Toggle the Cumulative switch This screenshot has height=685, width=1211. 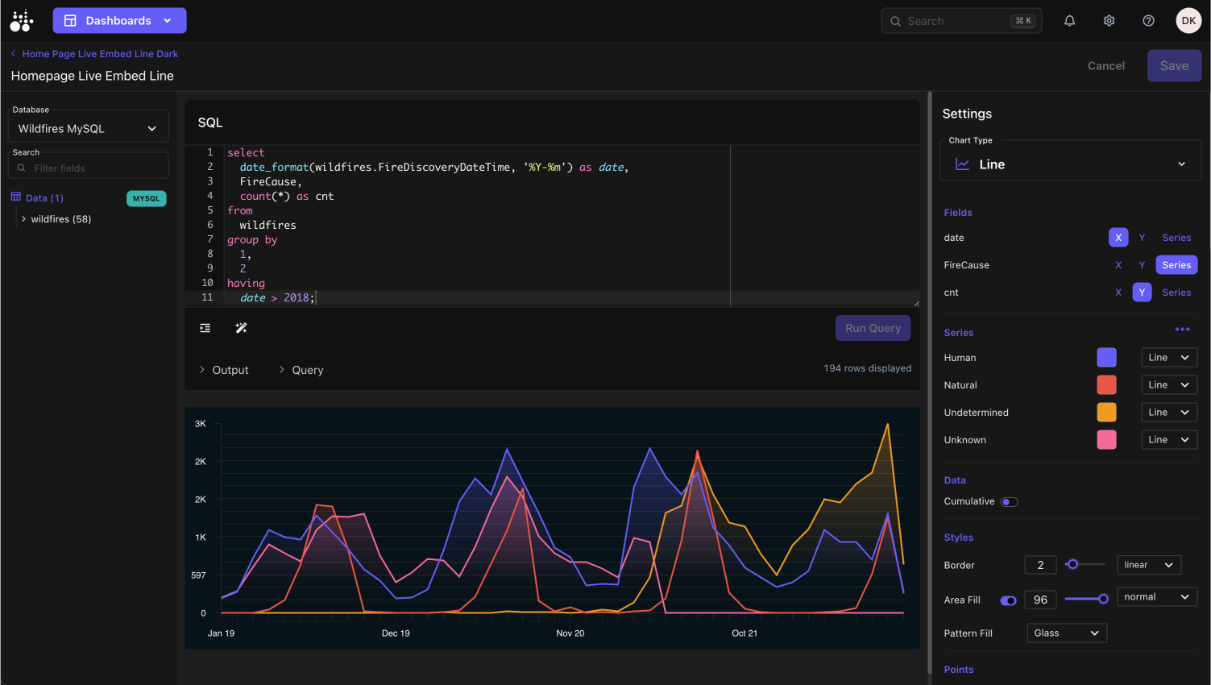coord(1009,502)
